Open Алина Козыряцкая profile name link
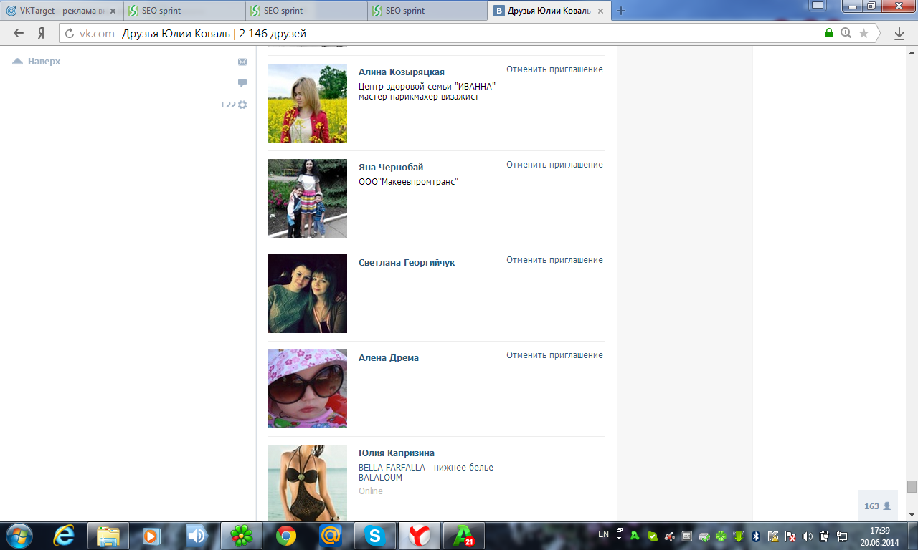Screen dimensions: 918x550 pos(402,72)
